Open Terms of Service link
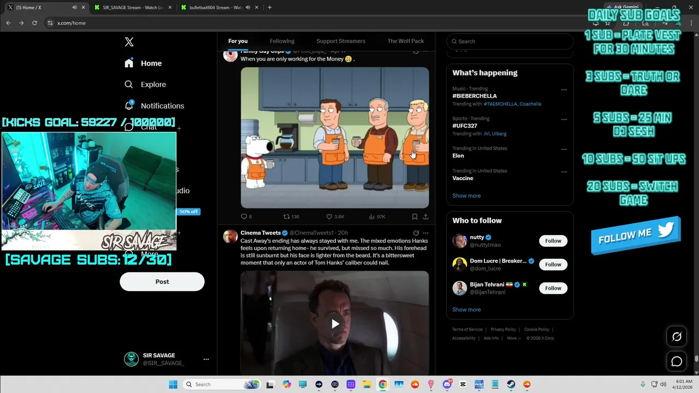Image resolution: width=699 pixels, height=393 pixels. pos(467,330)
